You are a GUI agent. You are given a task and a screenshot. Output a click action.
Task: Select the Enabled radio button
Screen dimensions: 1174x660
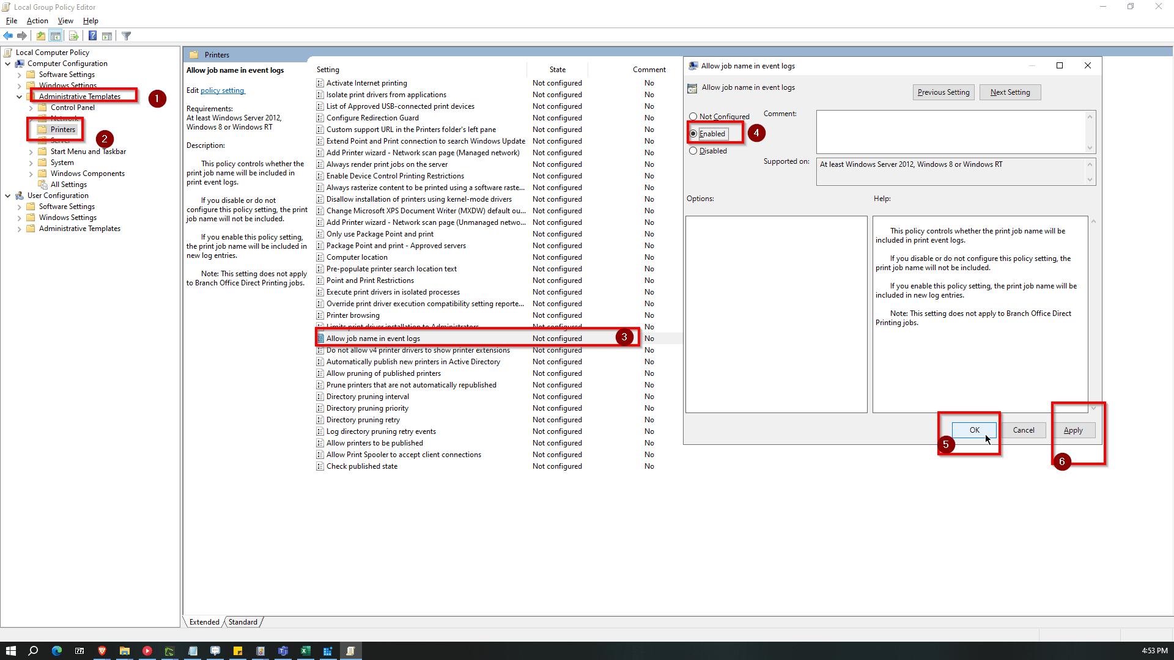(693, 134)
